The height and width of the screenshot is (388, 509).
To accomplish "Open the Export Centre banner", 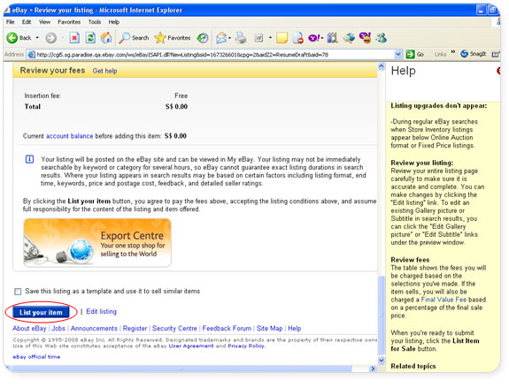I will (97, 242).
